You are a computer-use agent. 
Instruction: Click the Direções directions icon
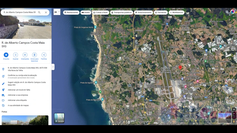click(6, 55)
